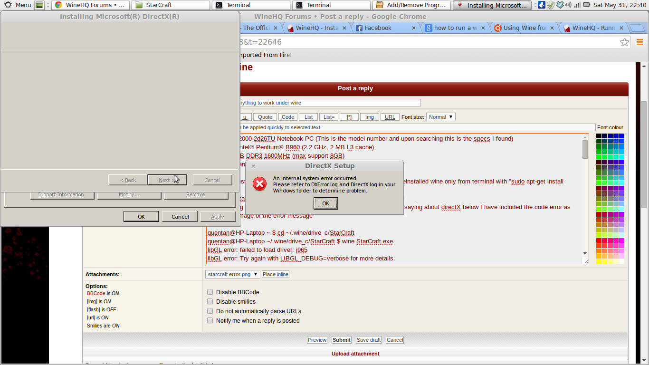Click the reply subject input field
649x365 pixels.
pyautogui.click(x=330, y=103)
